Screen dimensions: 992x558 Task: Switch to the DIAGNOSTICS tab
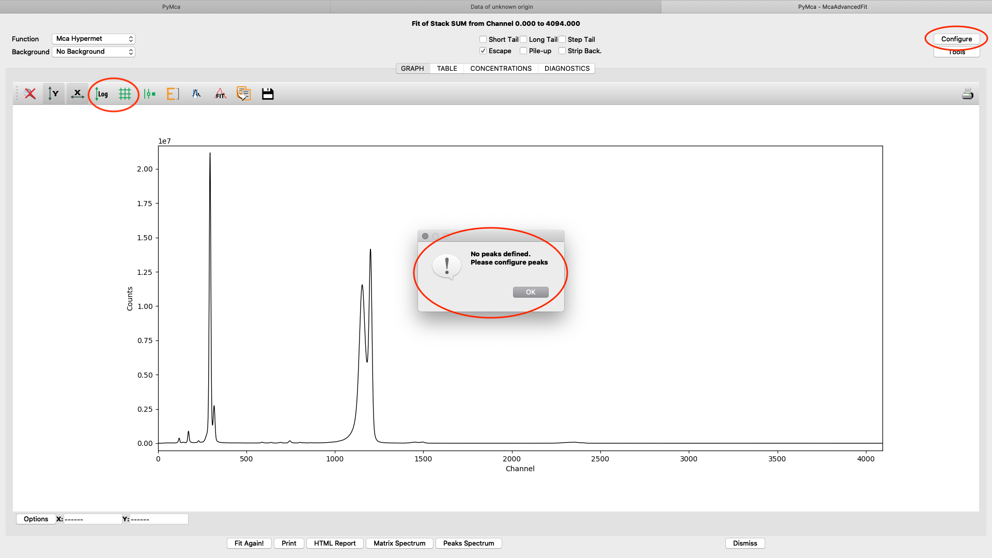tap(567, 68)
